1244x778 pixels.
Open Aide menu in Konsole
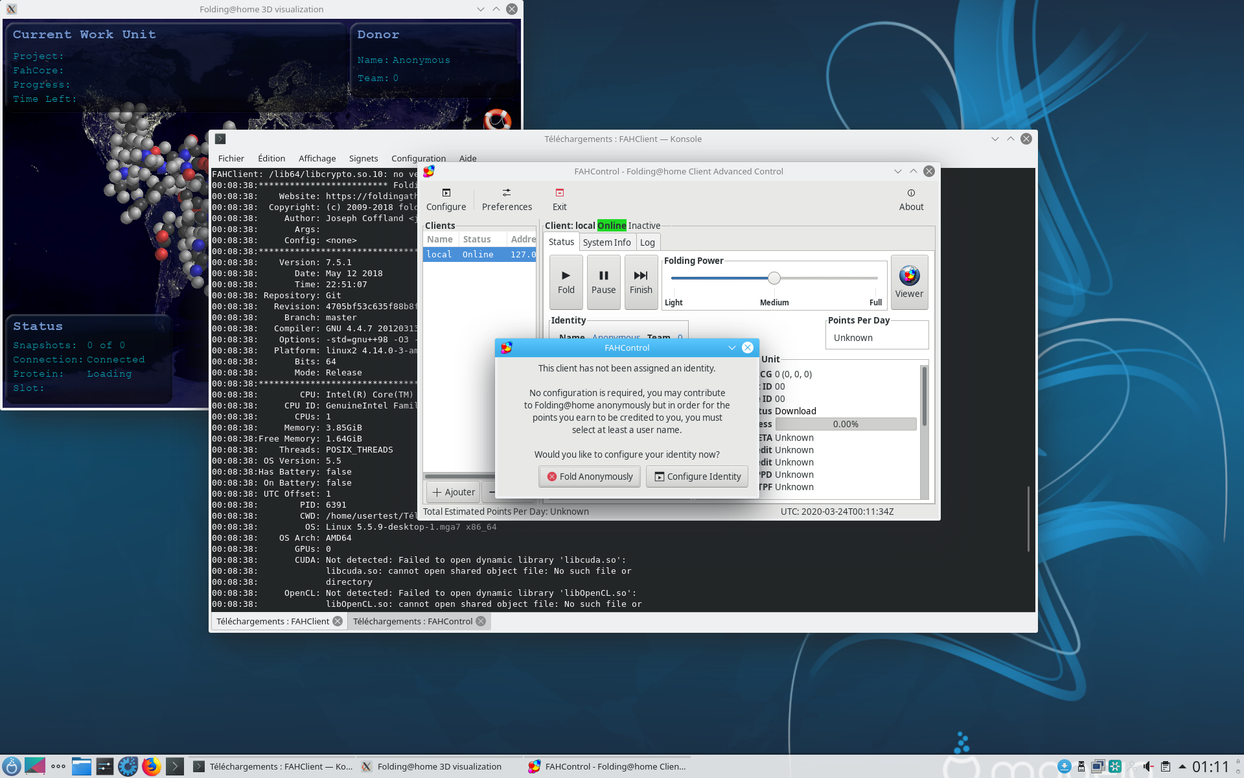(468, 158)
